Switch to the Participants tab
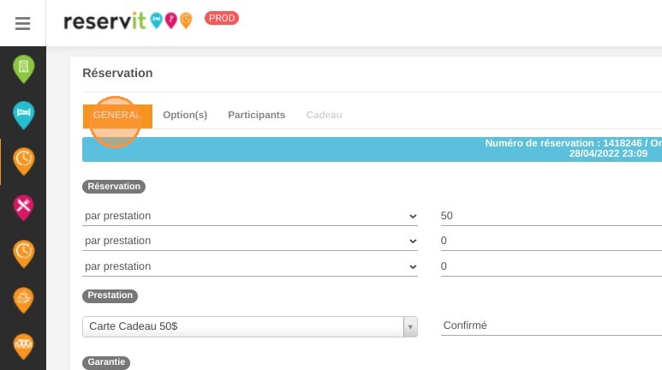Image resolution: width=662 pixels, height=370 pixels. tap(256, 115)
